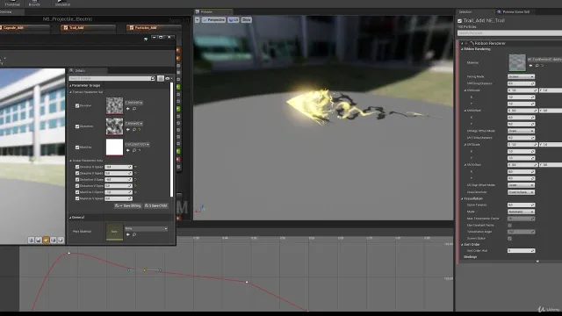Screen dimensions: 562x316
Task: Switch to the Trail_Add emitter tab
Action: (x=88, y=27)
